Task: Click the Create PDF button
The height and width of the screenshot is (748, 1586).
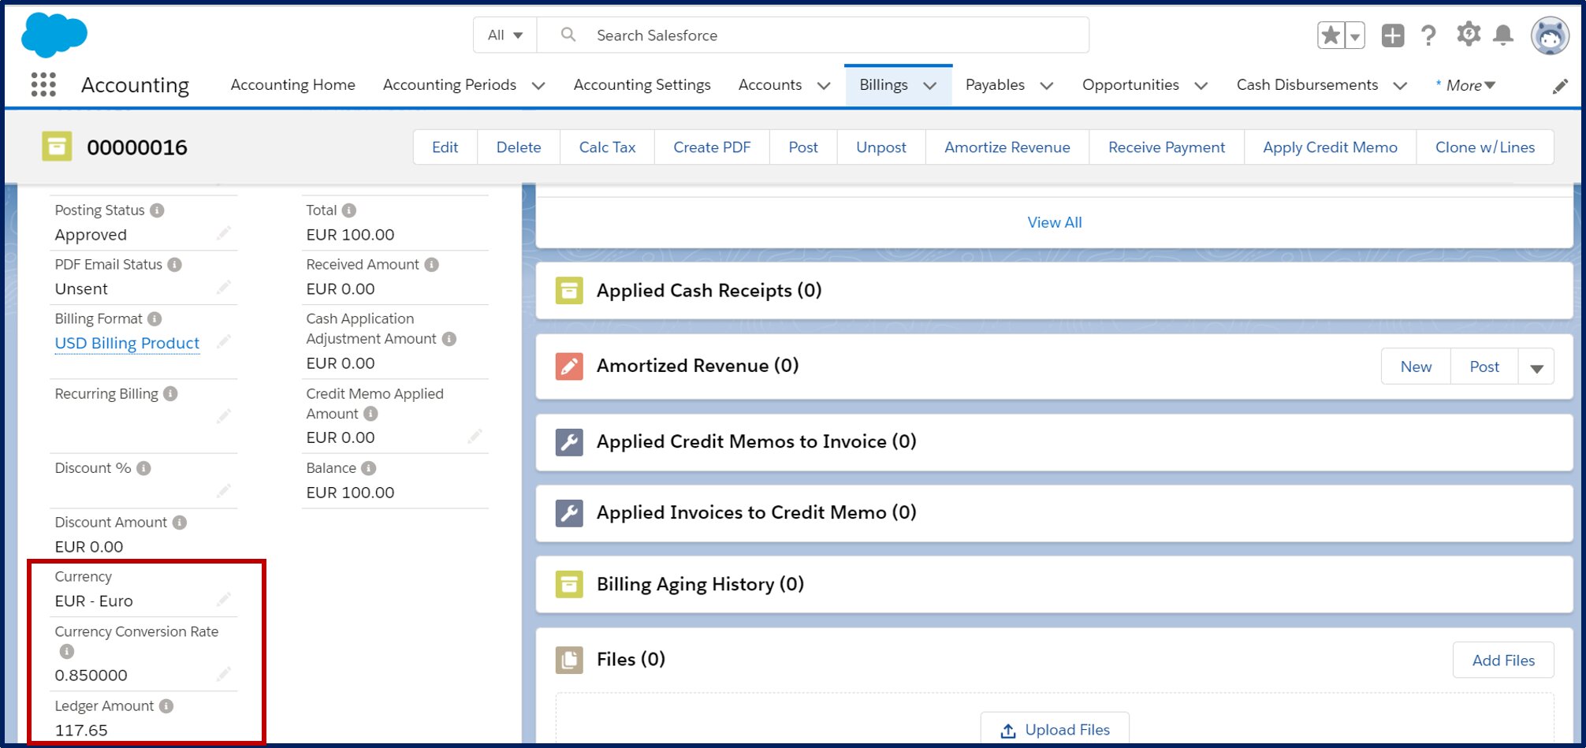Action: [712, 147]
